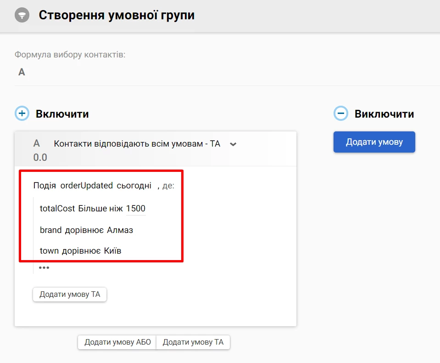The image size is (440, 363).
Task: Click the plus icon beside Включити
Action: (22, 113)
